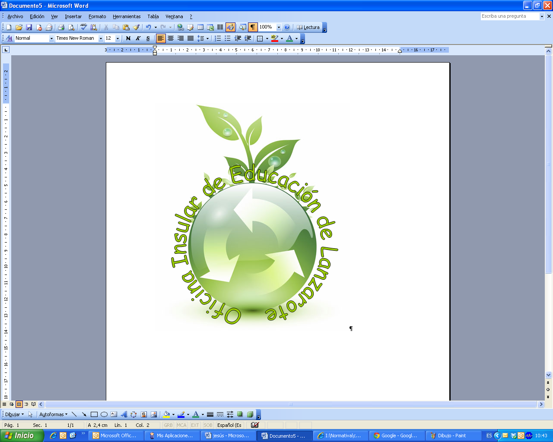The height and width of the screenshot is (442, 553).
Task: Switch to Lectura reading layout
Action: coord(308,27)
